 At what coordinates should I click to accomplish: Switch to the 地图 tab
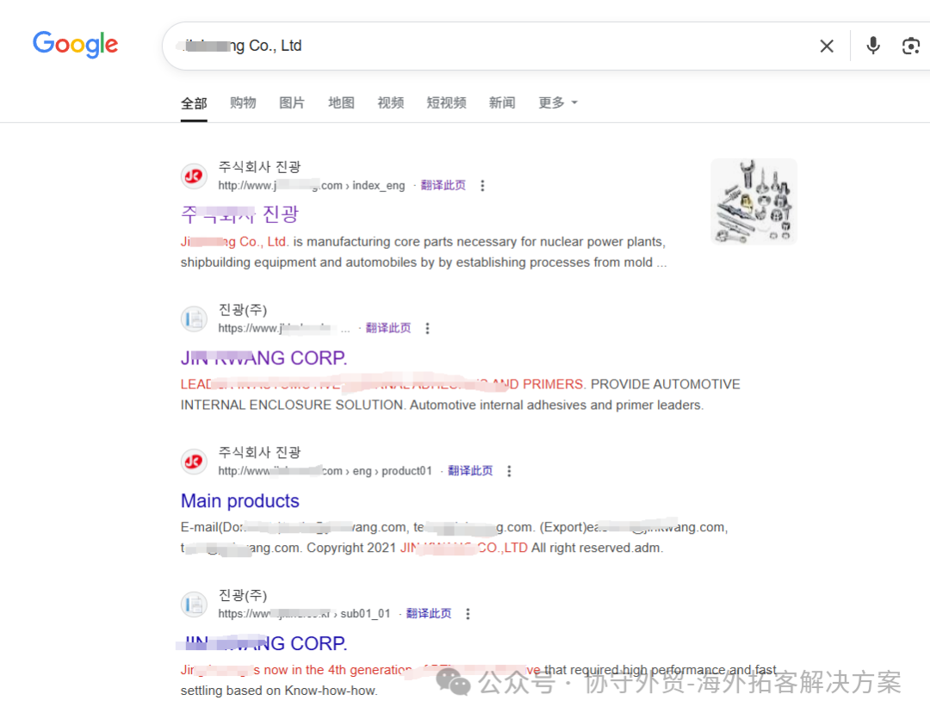tap(341, 102)
